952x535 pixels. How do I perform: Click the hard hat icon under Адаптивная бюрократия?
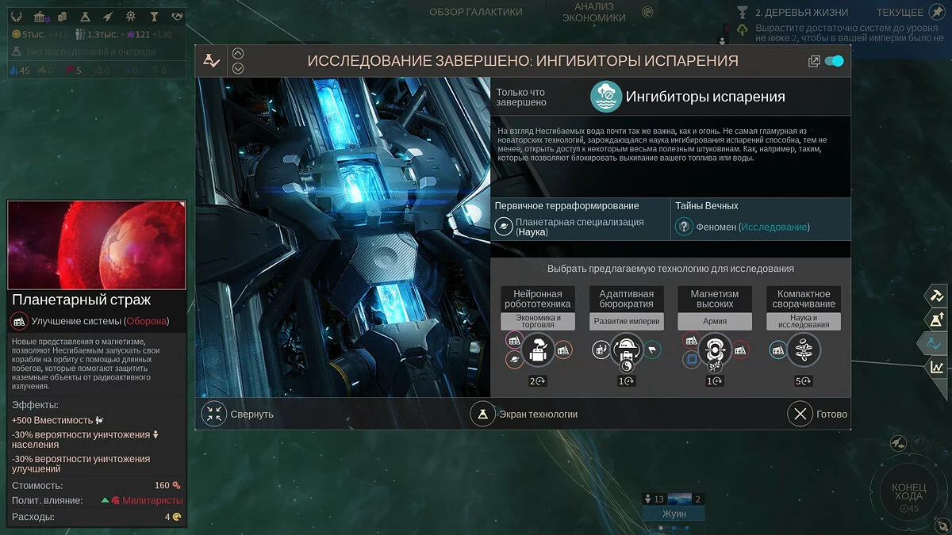coord(627,350)
